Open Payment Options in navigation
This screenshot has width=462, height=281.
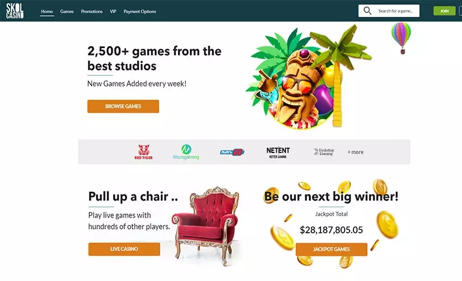coord(140,11)
